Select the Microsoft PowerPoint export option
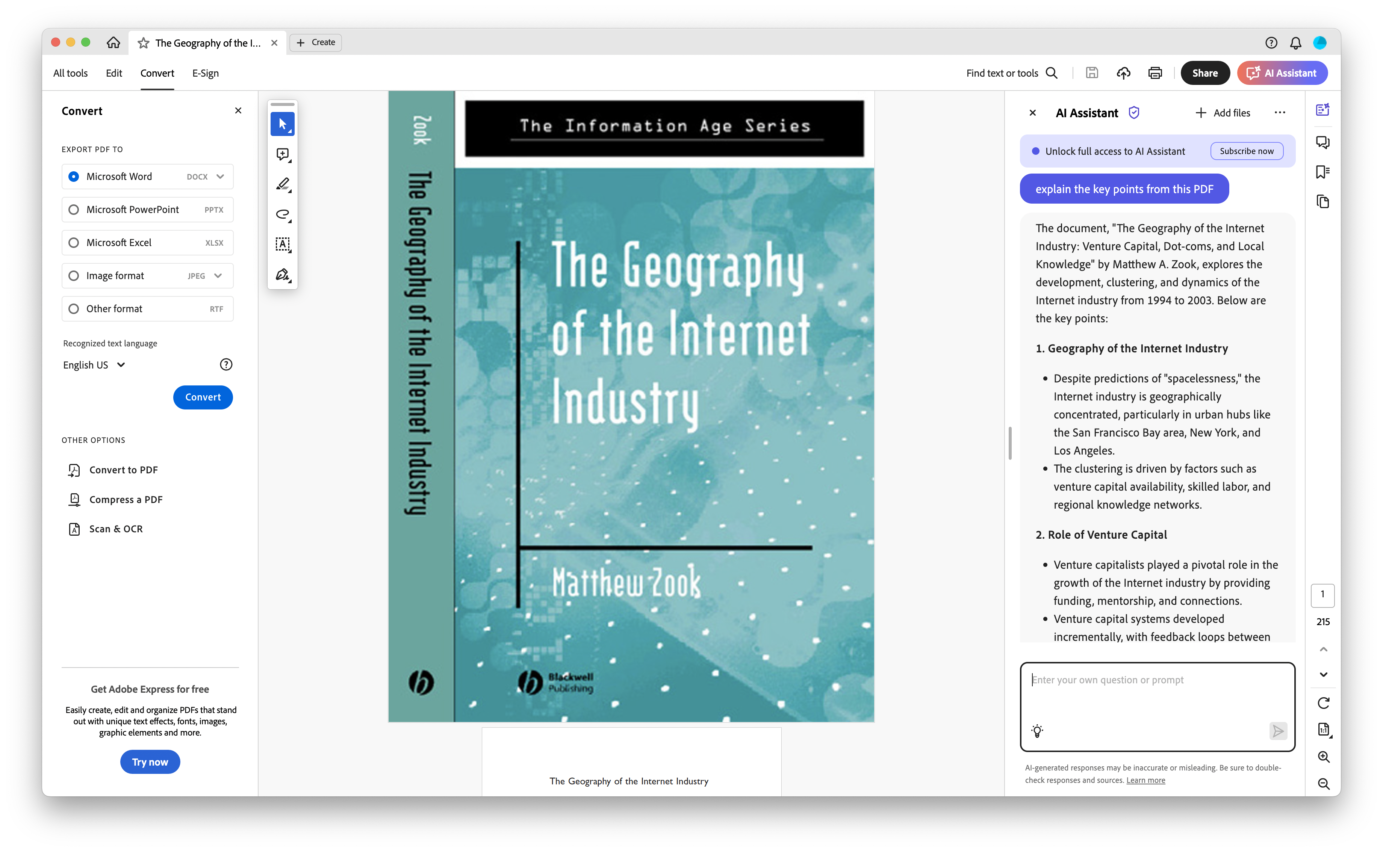Viewport: 1383px width, 852px height. tap(147, 210)
